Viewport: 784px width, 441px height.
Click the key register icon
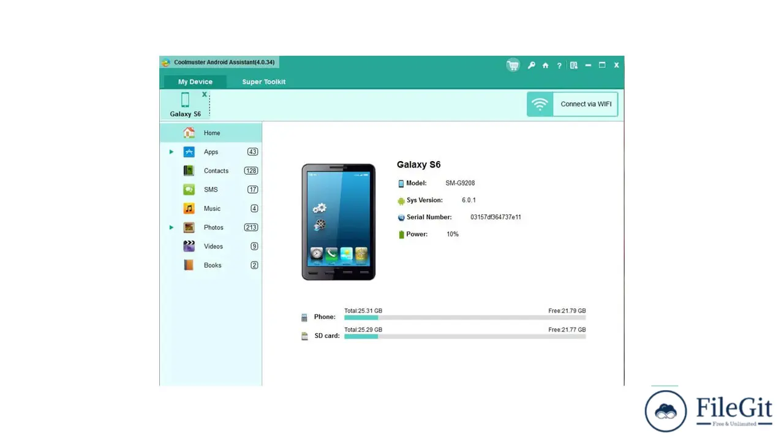pyautogui.click(x=532, y=65)
